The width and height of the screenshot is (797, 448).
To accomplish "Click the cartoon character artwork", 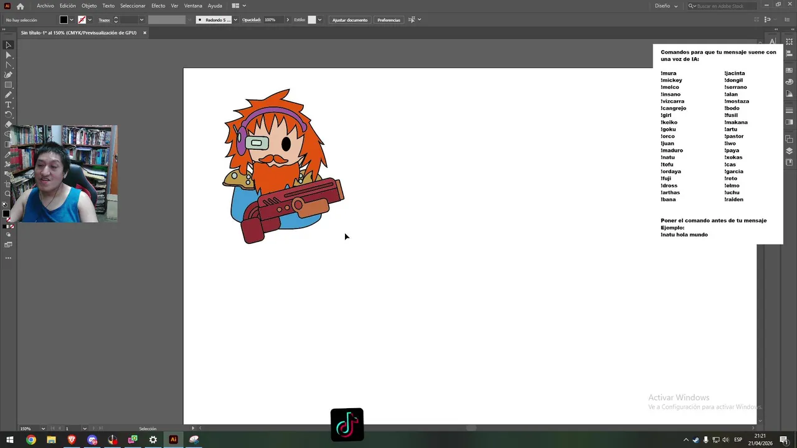I will 282,166.
